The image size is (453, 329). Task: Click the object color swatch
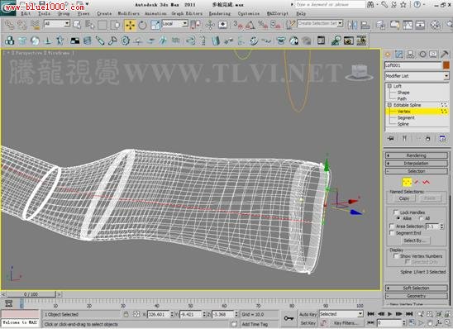coord(446,65)
